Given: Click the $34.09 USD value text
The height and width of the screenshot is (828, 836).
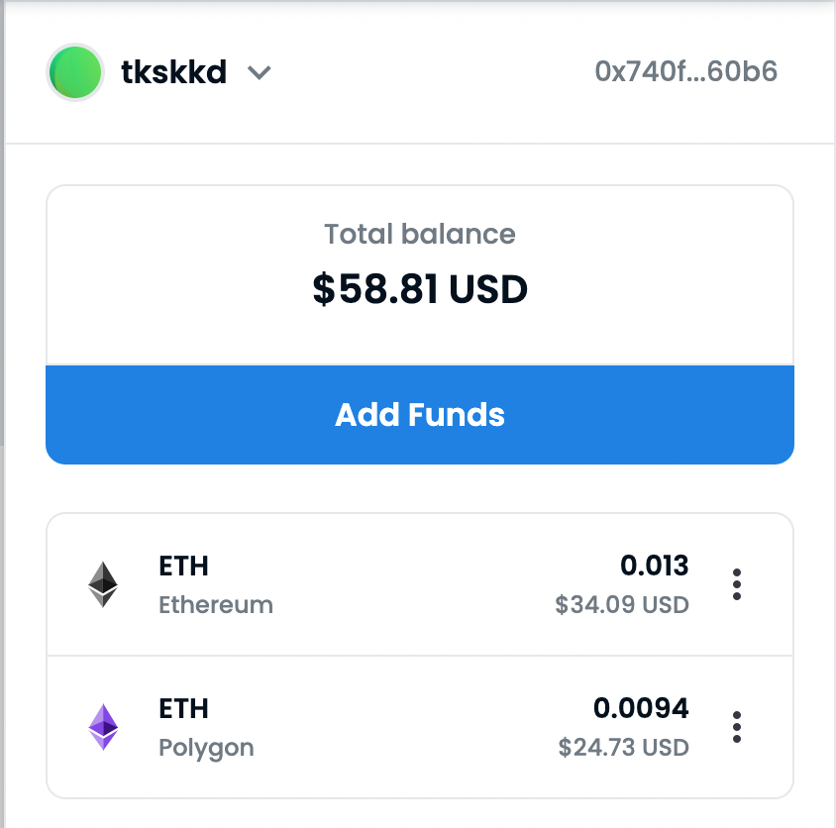Looking at the screenshot, I should click(622, 604).
